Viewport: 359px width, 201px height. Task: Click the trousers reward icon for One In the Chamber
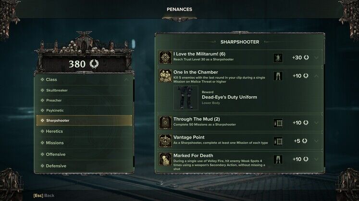point(278,76)
